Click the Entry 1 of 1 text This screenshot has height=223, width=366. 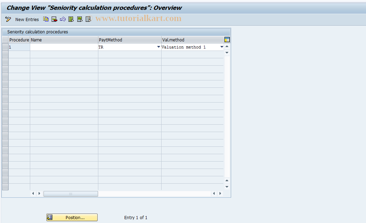(x=136, y=218)
